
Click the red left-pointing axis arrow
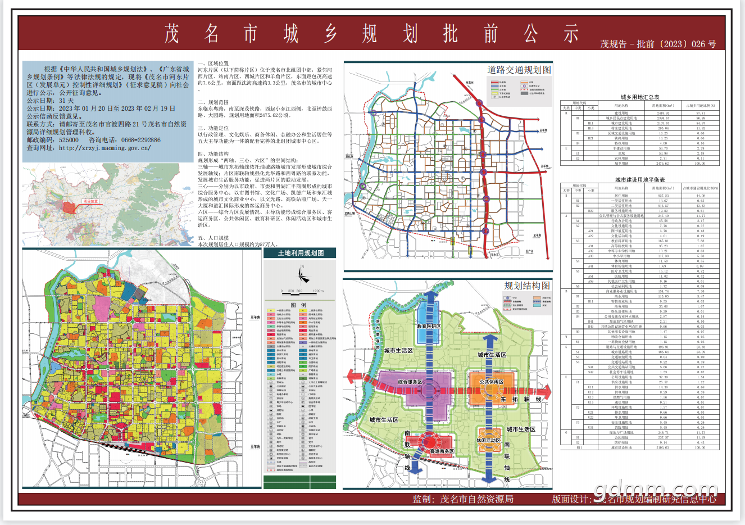[x=357, y=376]
